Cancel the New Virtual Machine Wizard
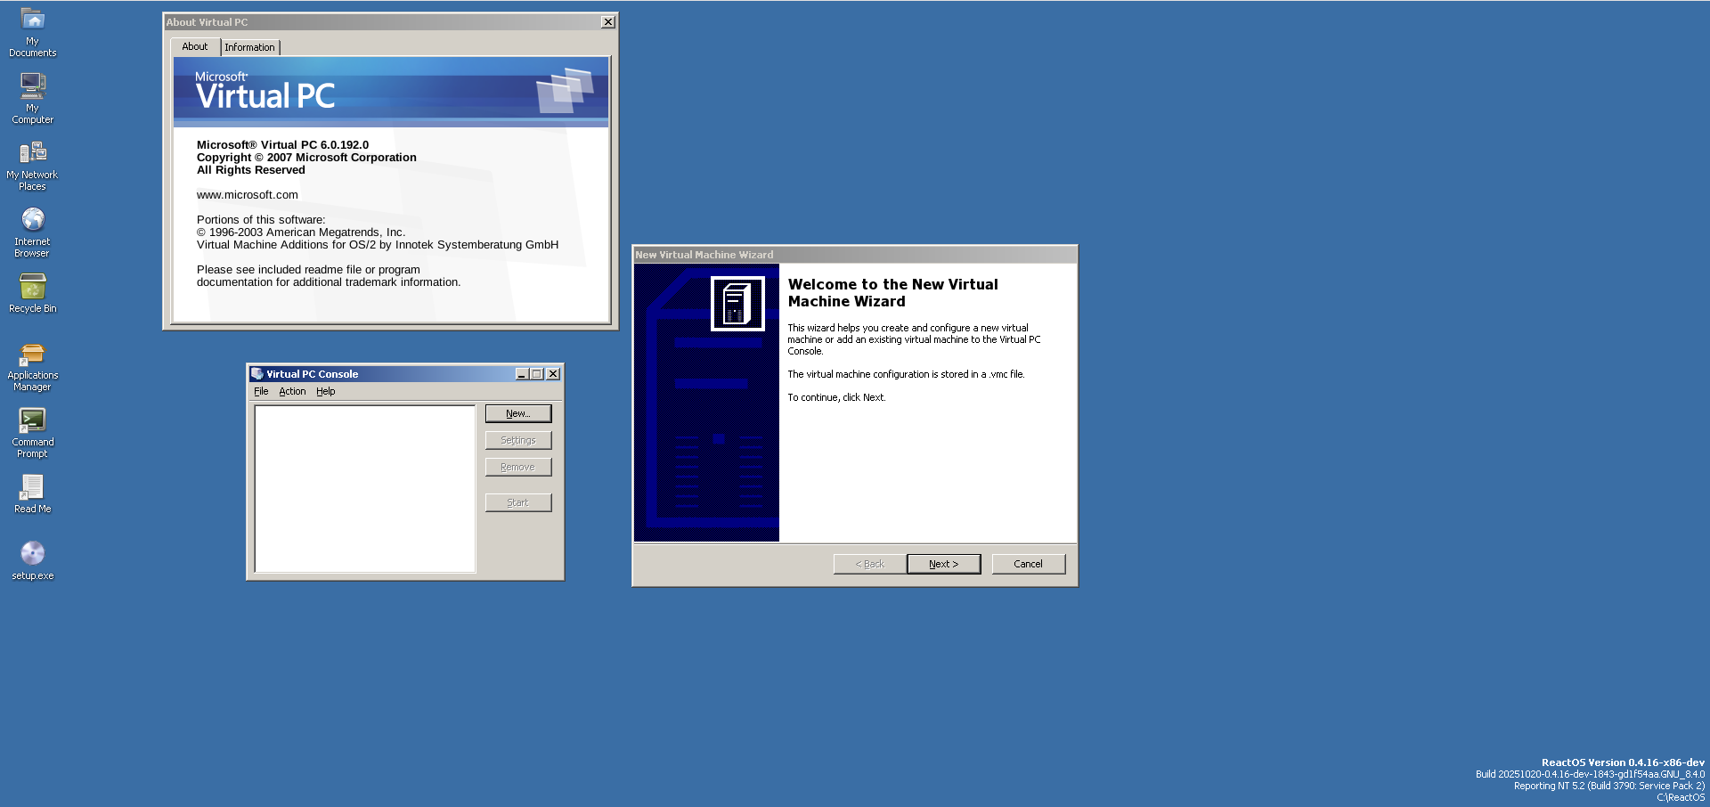This screenshot has height=807, width=1710. [1028, 564]
